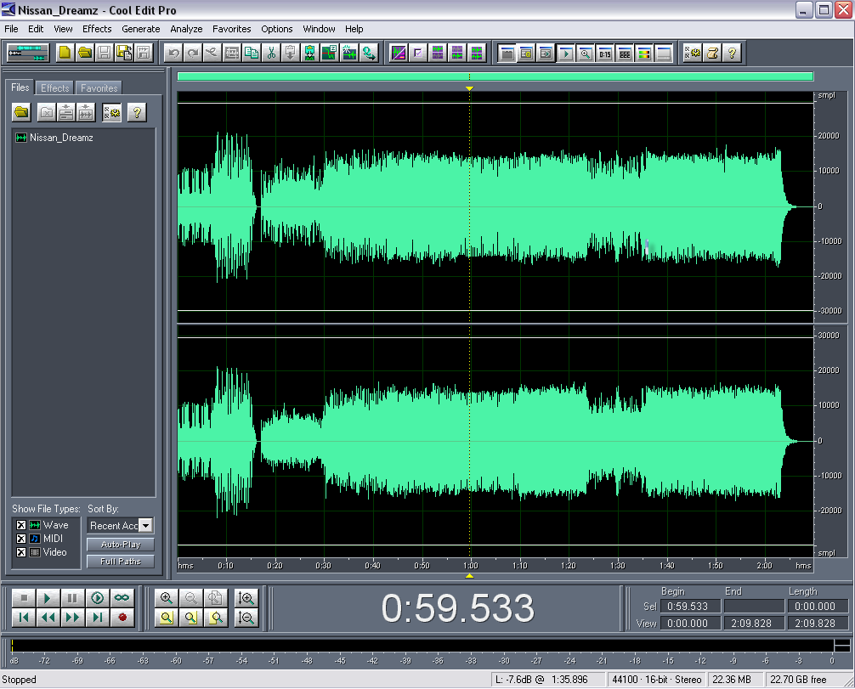855x689 pixels.
Task: Click the Copy toolbar icon
Action: (252, 53)
